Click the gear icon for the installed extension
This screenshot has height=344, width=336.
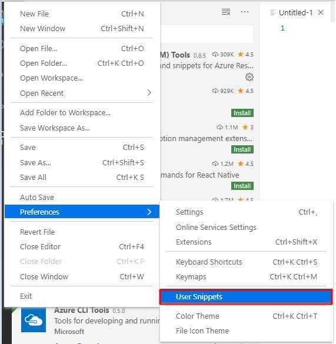pyautogui.click(x=249, y=77)
